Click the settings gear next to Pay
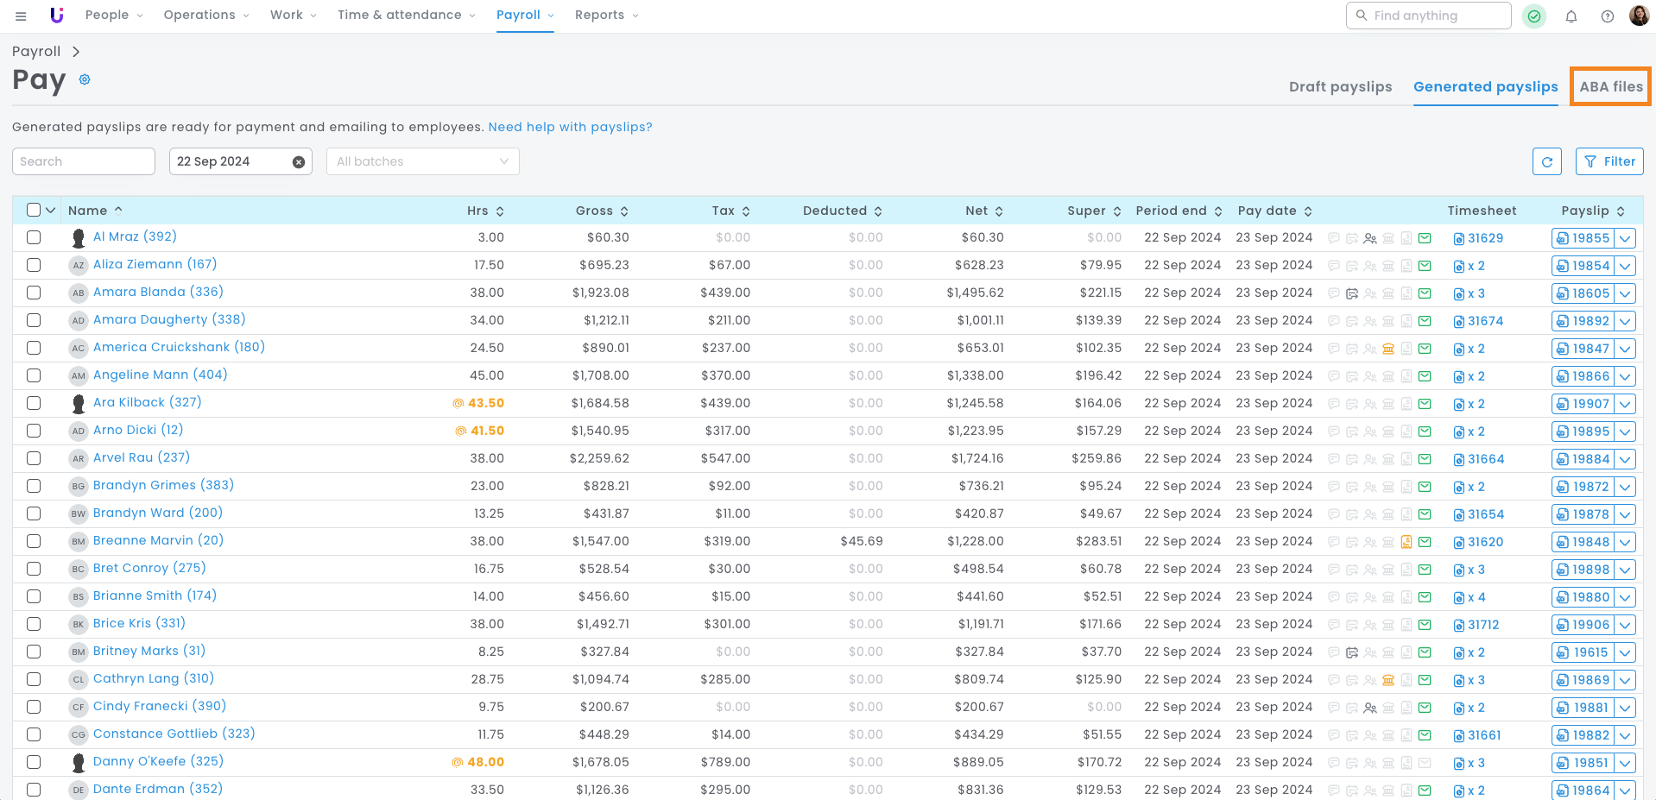Viewport: 1656px width, 800px height. tap(85, 79)
